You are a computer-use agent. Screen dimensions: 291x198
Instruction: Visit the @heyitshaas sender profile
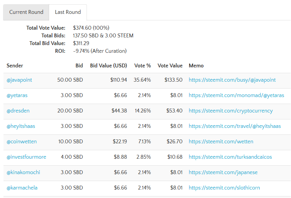(21, 126)
